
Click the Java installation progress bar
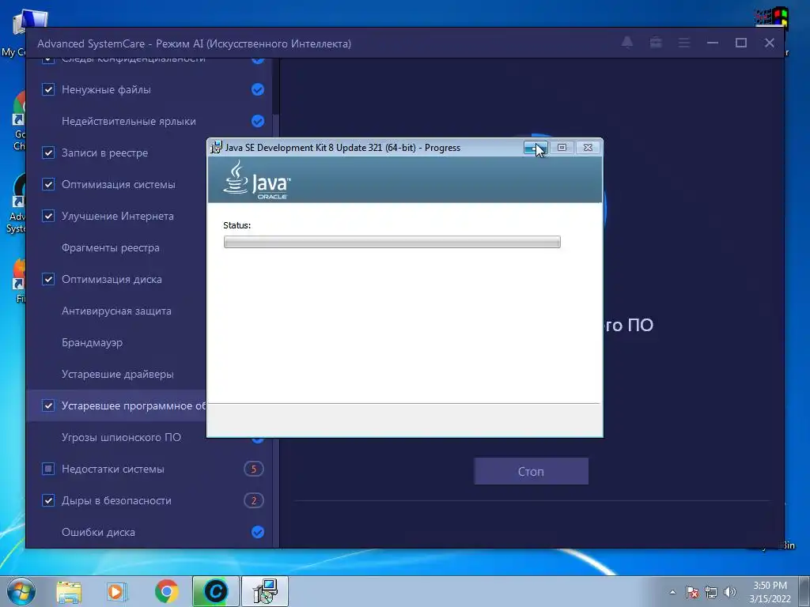[392, 242]
